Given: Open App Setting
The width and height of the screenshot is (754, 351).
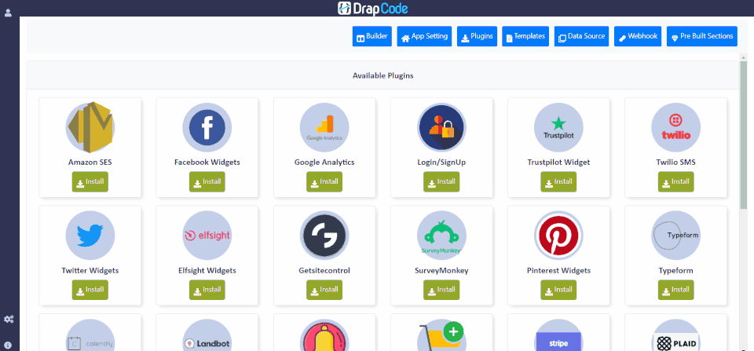Looking at the screenshot, I should tap(424, 37).
